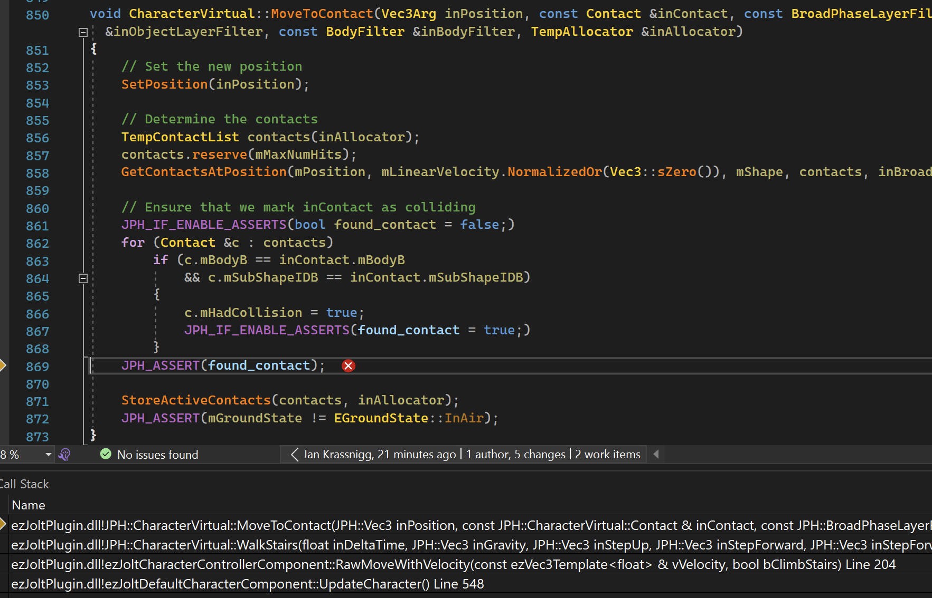Click the NormalizedOr method name
932x598 pixels.
click(554, 172)
